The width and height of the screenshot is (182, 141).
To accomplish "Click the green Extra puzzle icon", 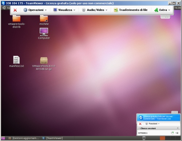I will [156, 10].
